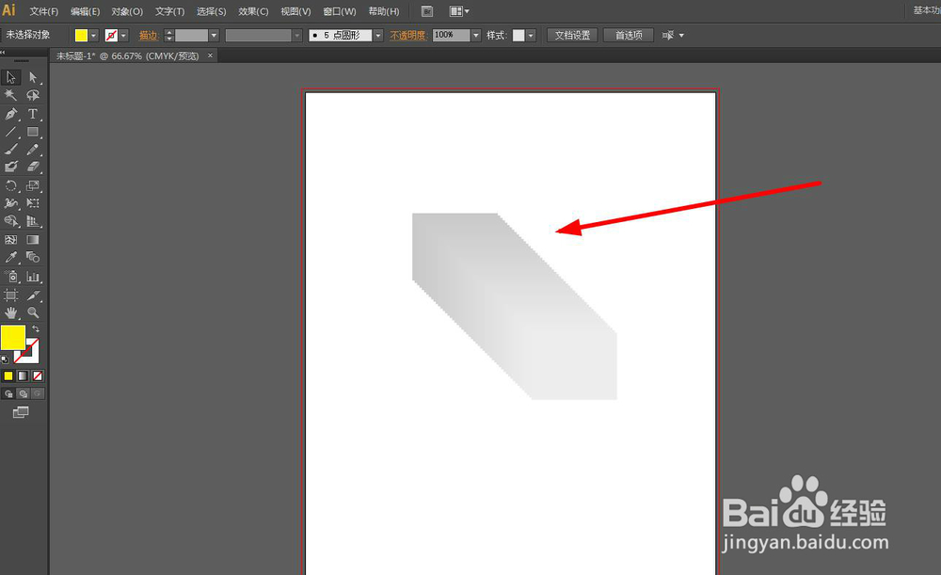Open the variable width profile dropdown

(297, 36)
